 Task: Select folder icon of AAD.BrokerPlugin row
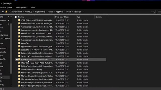coord(19,72)
